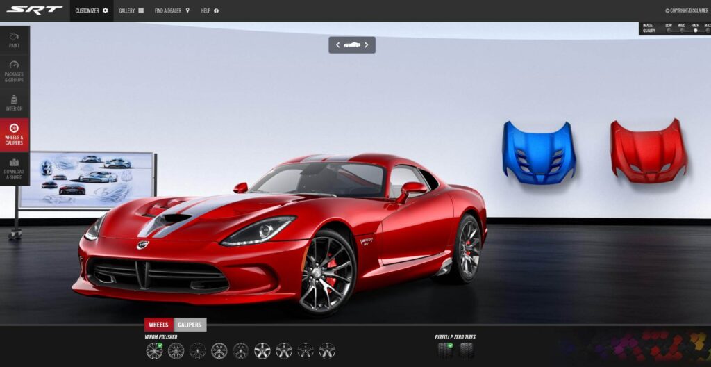Select the seventh wheel option
711x367 pixels.
[284, 350]
